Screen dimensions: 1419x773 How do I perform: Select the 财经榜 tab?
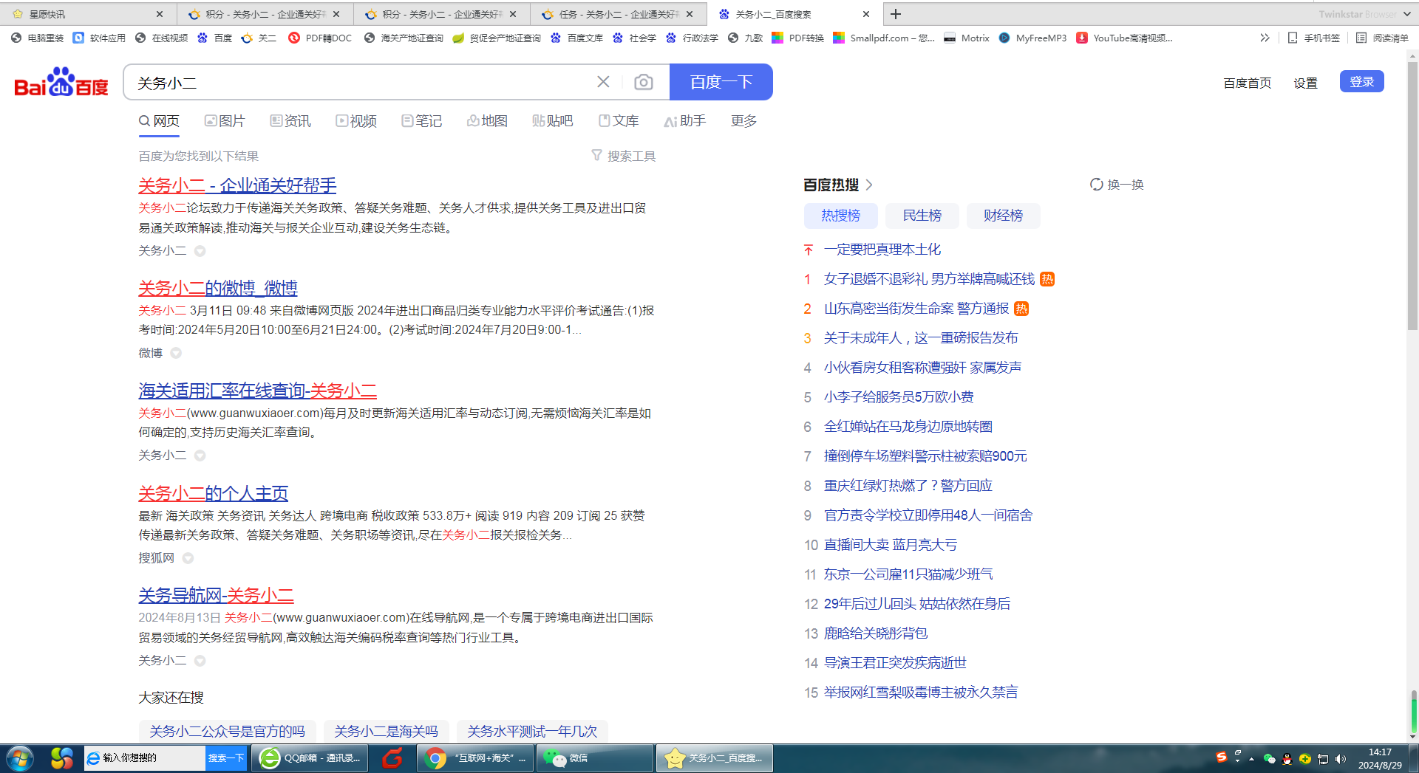point(1003,216)
